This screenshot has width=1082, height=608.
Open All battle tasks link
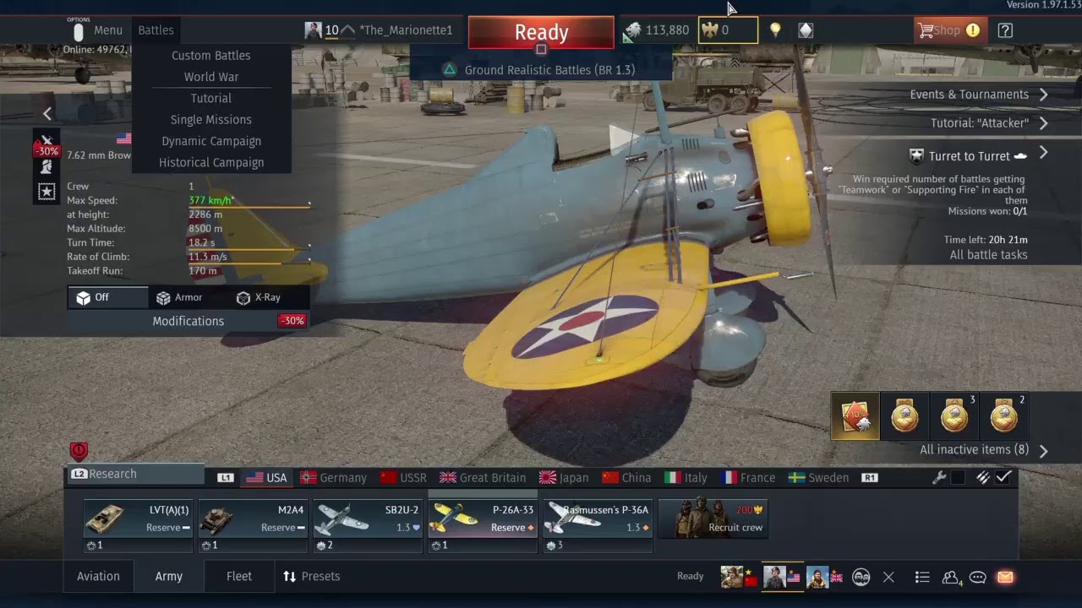pyautogui.click(x=988, y=255)
